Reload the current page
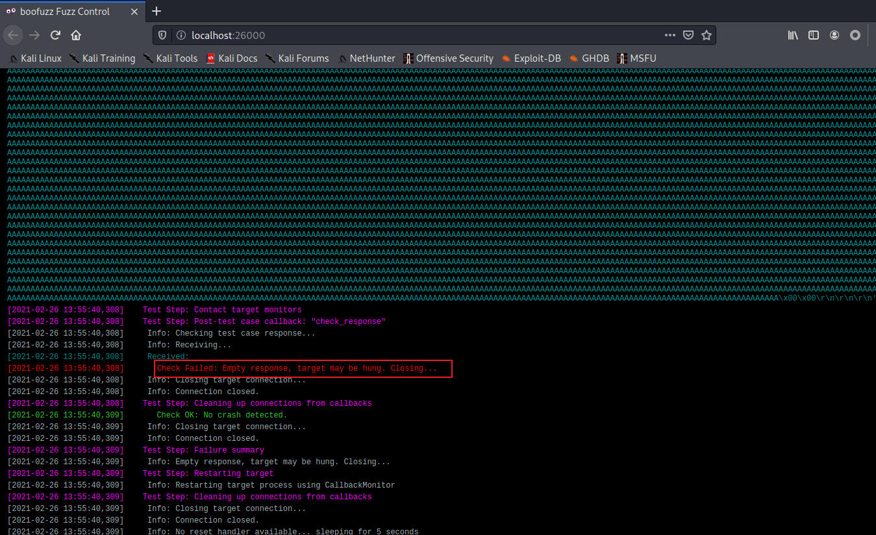 coord(55,35)
